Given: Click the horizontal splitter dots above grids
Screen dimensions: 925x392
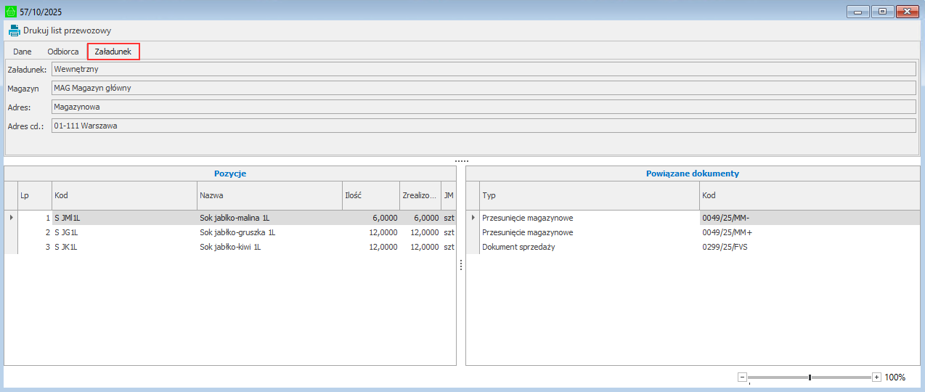Looking at the screenshot, I should [462, 160].
